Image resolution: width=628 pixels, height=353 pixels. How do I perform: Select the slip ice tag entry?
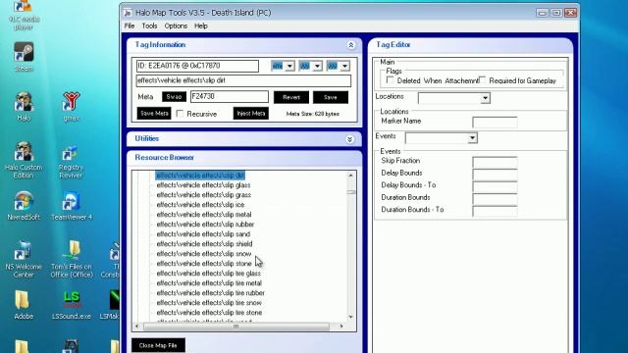pos(200,205)
